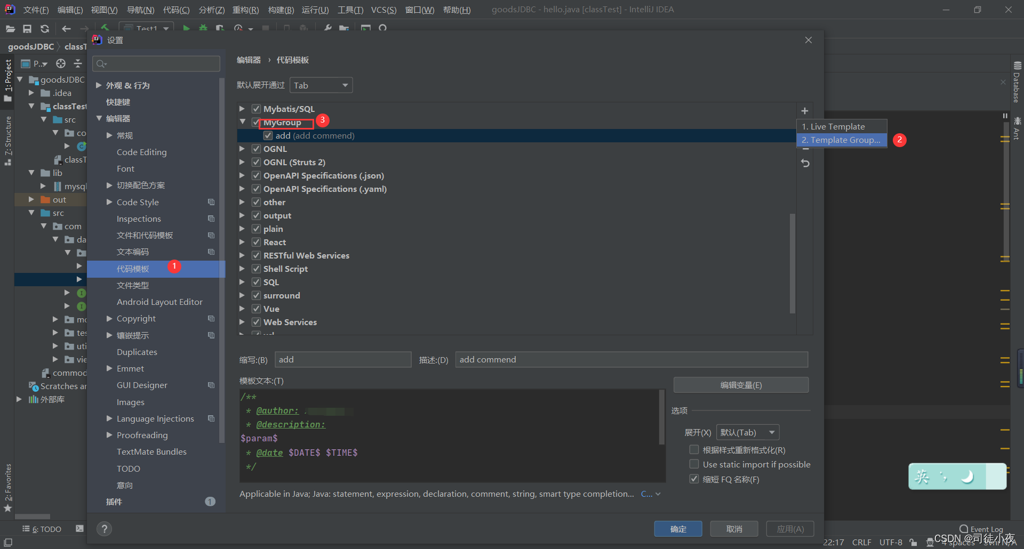Click the settings tree vertical scrollbar
Image resolution: width=1024 pixels, height=549 pixels.
pos(222,261)
